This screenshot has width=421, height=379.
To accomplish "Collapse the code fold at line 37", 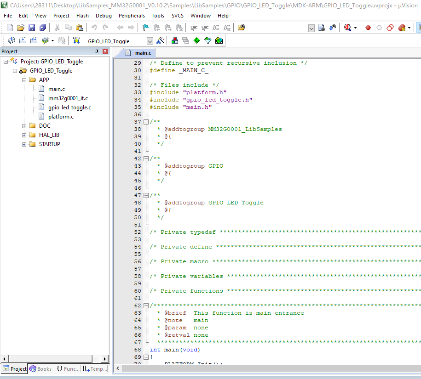I will click(146, 122).
